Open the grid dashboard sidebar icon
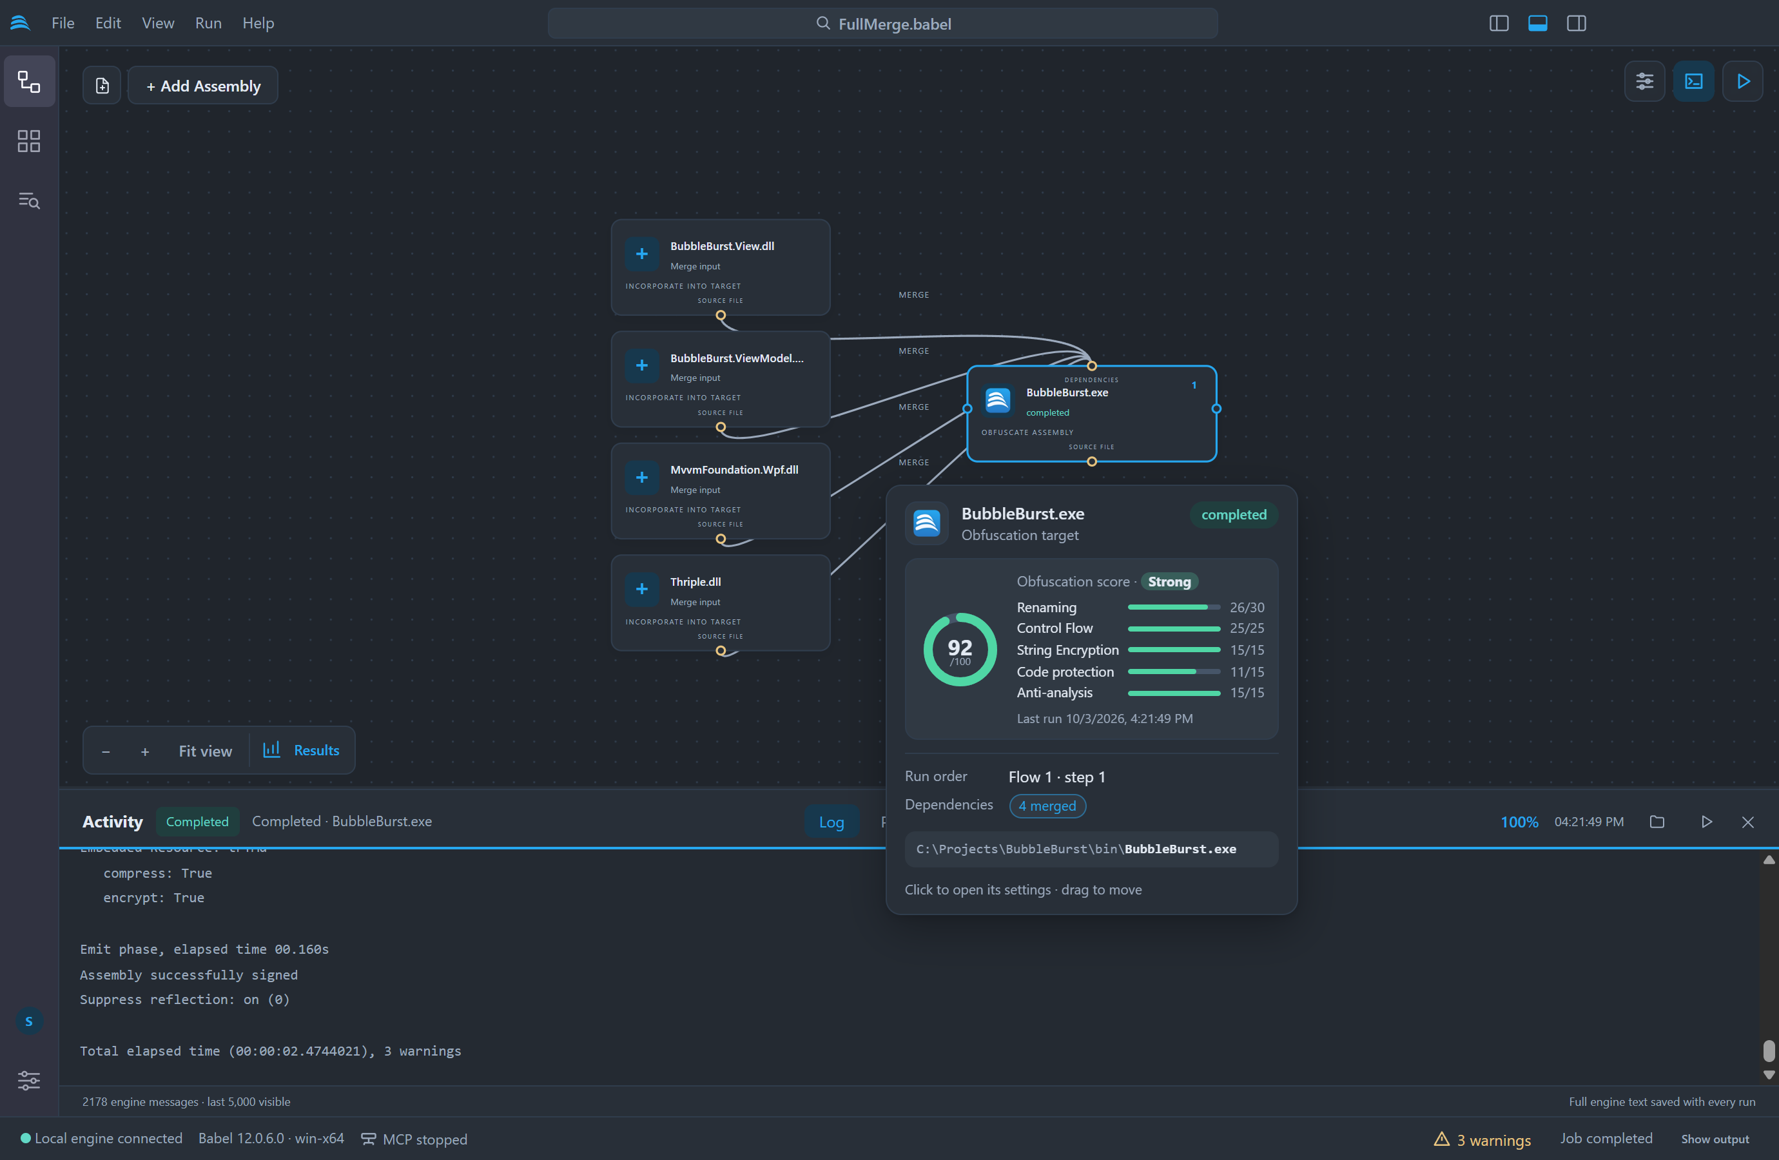1779x1160 pixels. click(29, 141)
